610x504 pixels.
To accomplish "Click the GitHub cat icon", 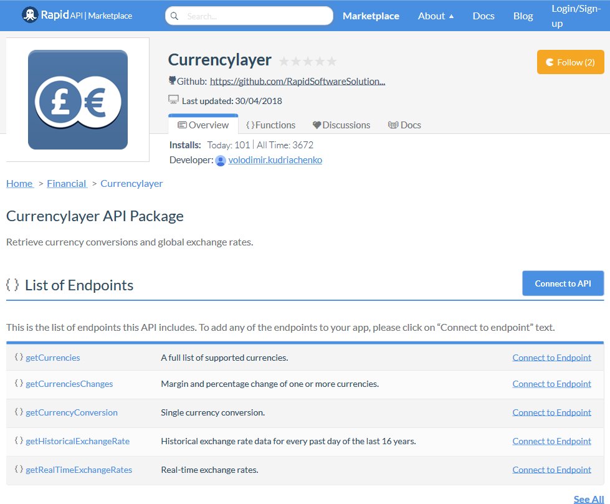I will coord(173,80).
